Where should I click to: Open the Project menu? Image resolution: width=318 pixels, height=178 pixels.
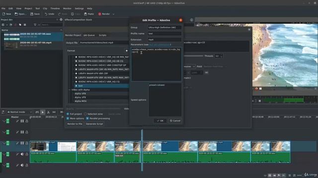coord(28,8)
